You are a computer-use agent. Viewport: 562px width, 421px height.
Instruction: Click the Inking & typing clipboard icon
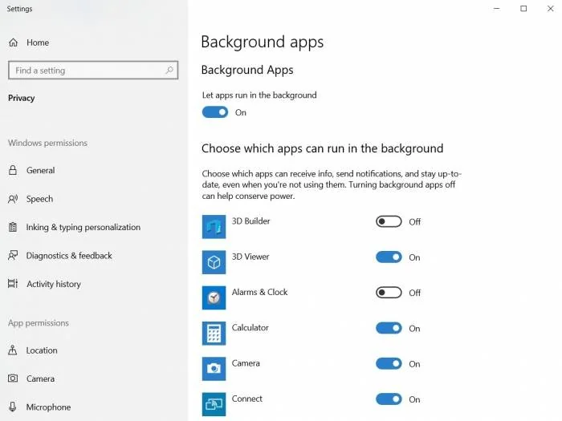coord(13,227)
